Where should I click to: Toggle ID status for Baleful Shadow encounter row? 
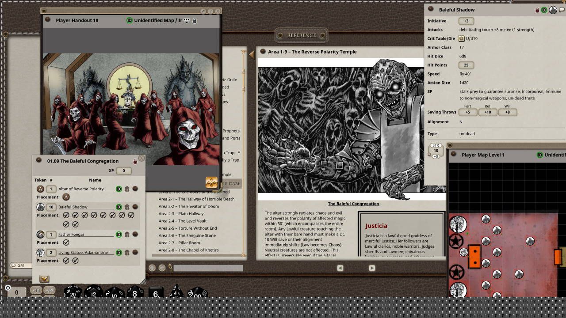coord(119,207)
